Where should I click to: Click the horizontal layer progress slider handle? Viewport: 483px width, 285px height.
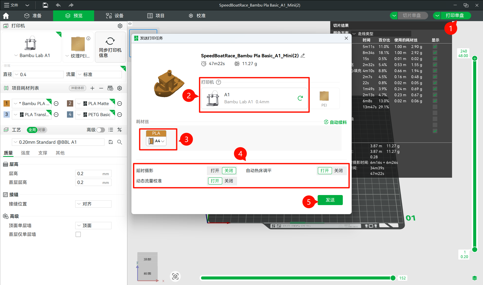pos(393,278)
